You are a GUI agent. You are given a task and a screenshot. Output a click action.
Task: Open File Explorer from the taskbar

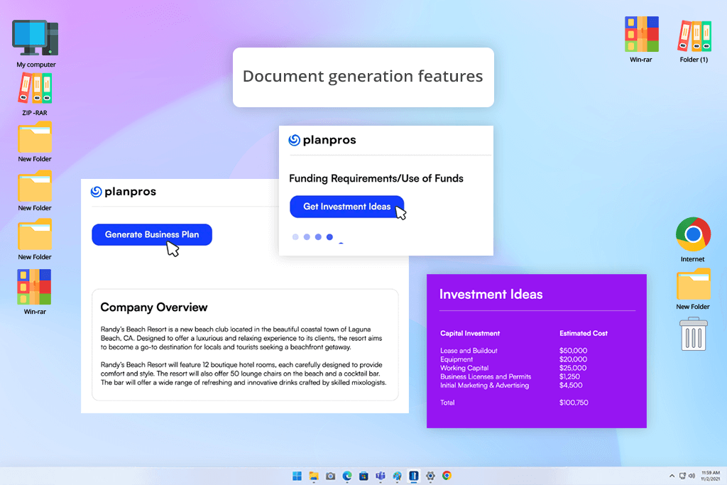point(314,476)
